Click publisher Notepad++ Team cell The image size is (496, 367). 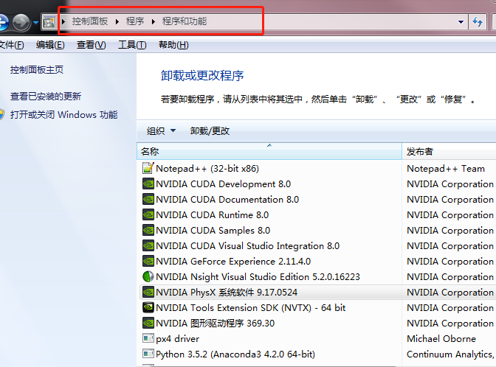[x=445, y=168]
